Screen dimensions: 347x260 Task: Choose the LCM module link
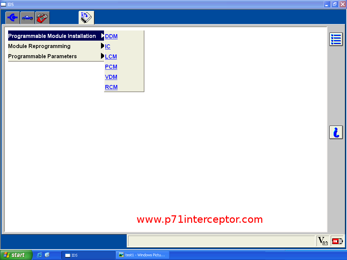(111, 57)
